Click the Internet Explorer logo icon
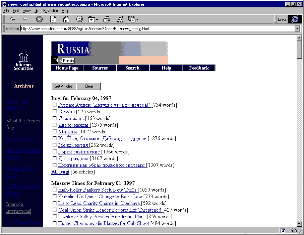 coord(295,19)
